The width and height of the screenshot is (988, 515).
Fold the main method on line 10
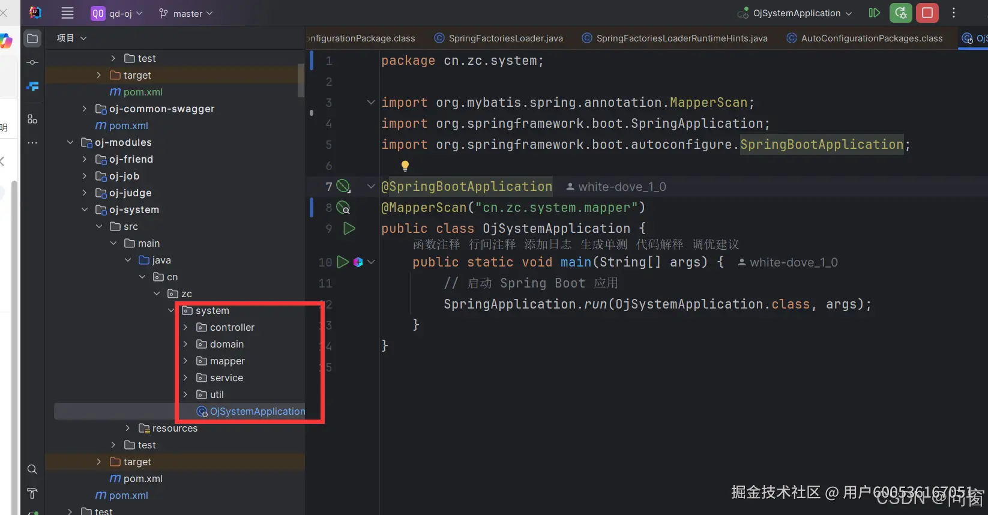tap(371, 262)
